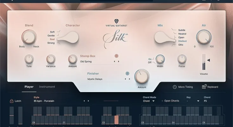Viewport: 233px width, 127px height.
Task: Set Width switch to Off
Action: pos(150,62)
